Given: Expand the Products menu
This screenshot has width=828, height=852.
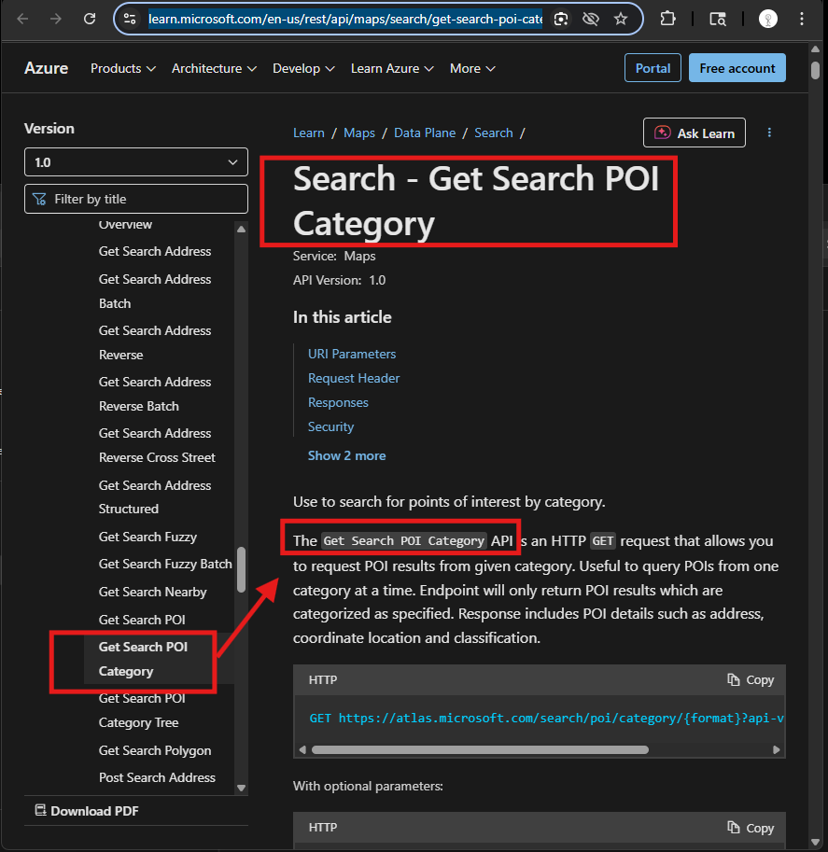Looking at the screenshot, I should click(123, 68).
